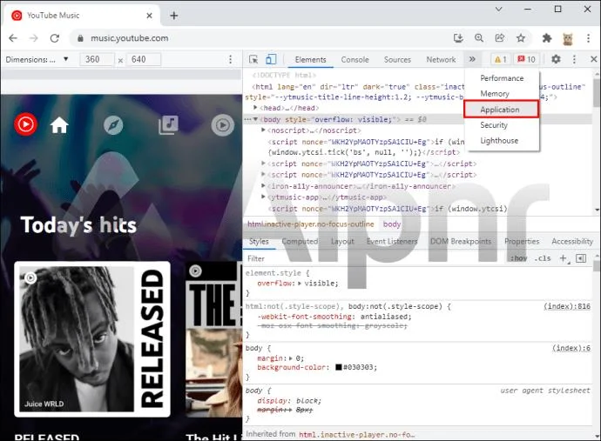Click the errors count badge showing 10

click(x=526, y=59)
